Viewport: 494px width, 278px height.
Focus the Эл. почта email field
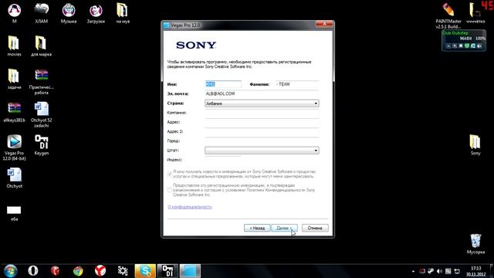262,93
